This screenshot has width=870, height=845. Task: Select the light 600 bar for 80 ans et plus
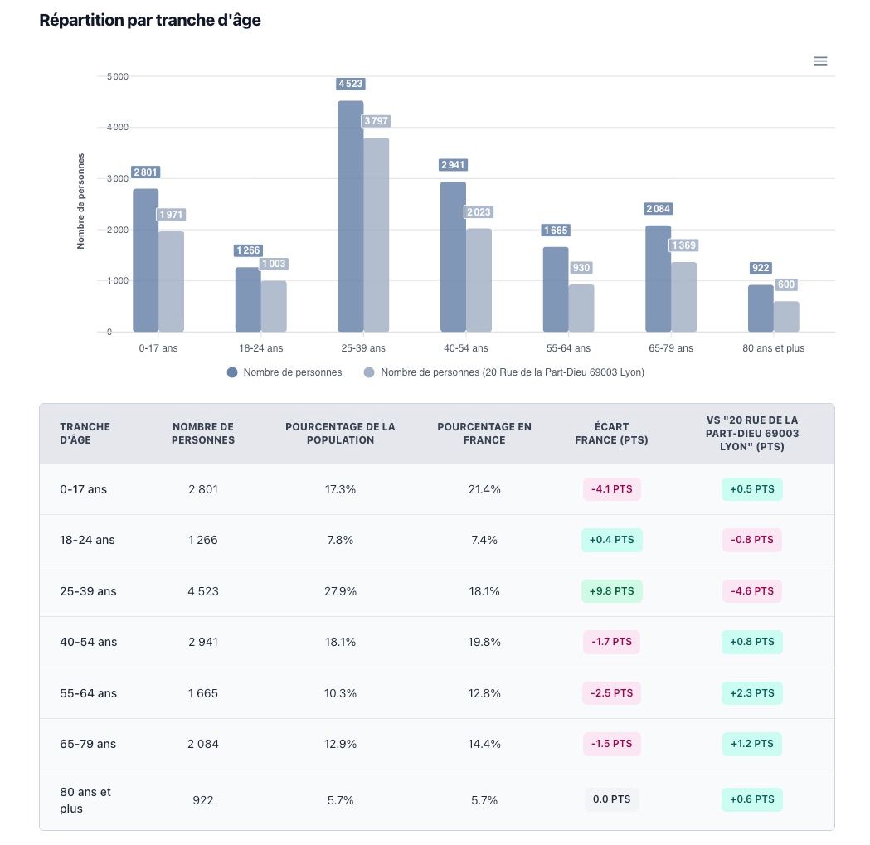(x=786, y=316)
